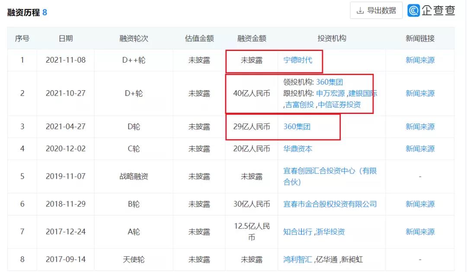Open 新闻来源 for 2021-04-27 row
The height and width of the screenshot is (272, 467).
tap(420, 127)
